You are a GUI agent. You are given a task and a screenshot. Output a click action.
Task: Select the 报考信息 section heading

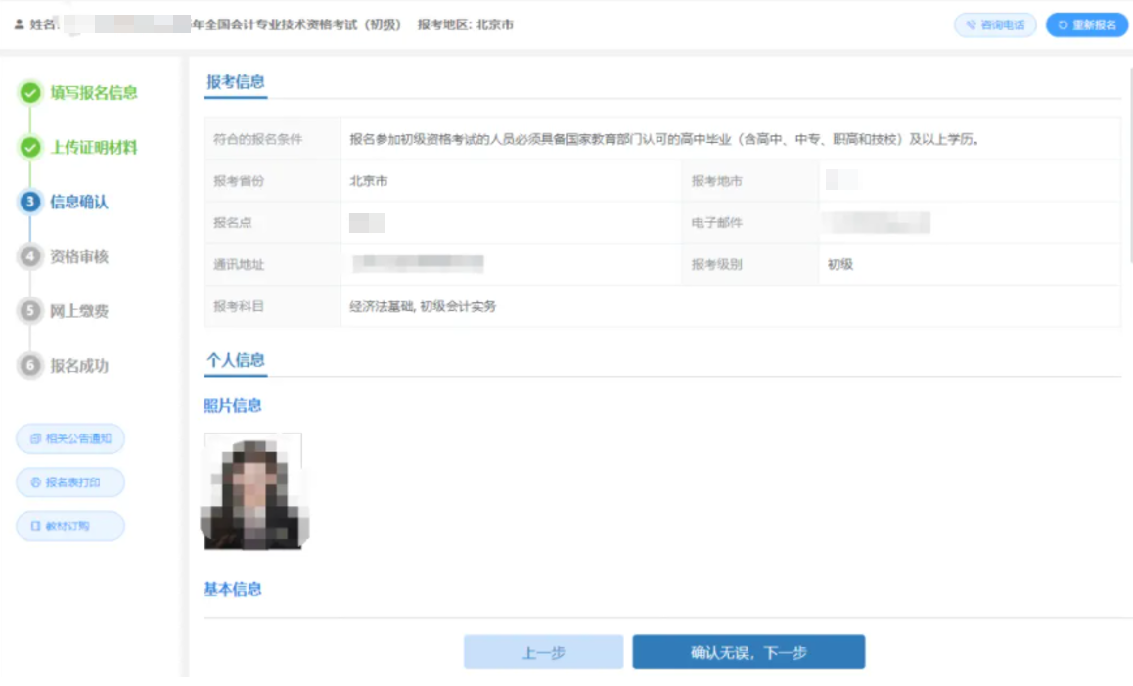235,82
